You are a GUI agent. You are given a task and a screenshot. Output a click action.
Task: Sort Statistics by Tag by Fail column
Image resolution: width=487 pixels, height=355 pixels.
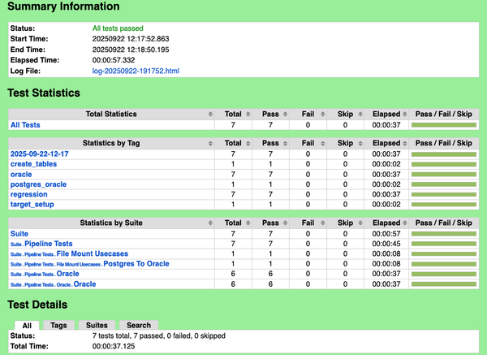pyautogui.click(x=308, y=142)
